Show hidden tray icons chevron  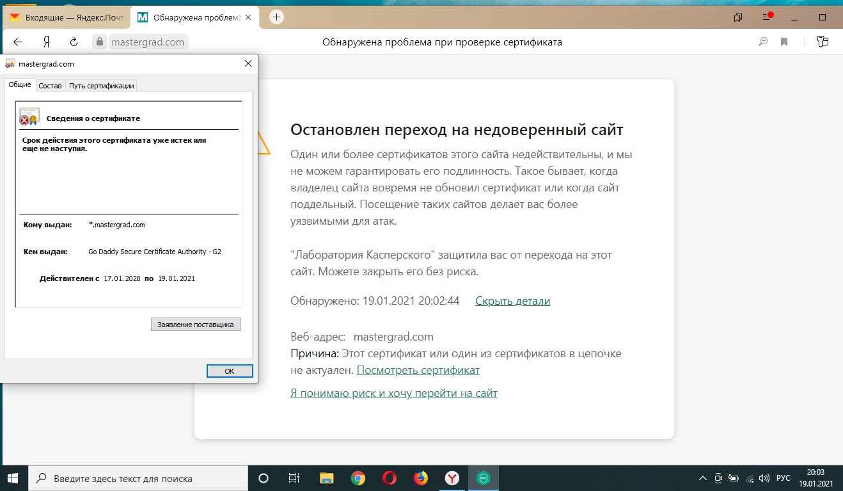[x=703, y=478]
